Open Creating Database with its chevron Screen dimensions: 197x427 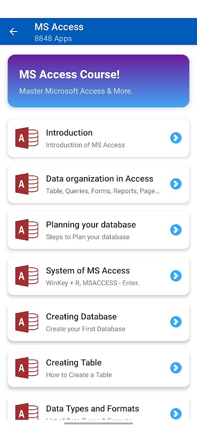tap(176, 322)
